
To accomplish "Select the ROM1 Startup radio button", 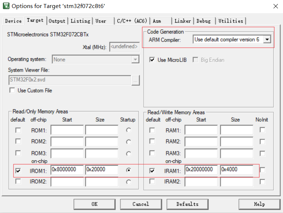I will (128, 130).
